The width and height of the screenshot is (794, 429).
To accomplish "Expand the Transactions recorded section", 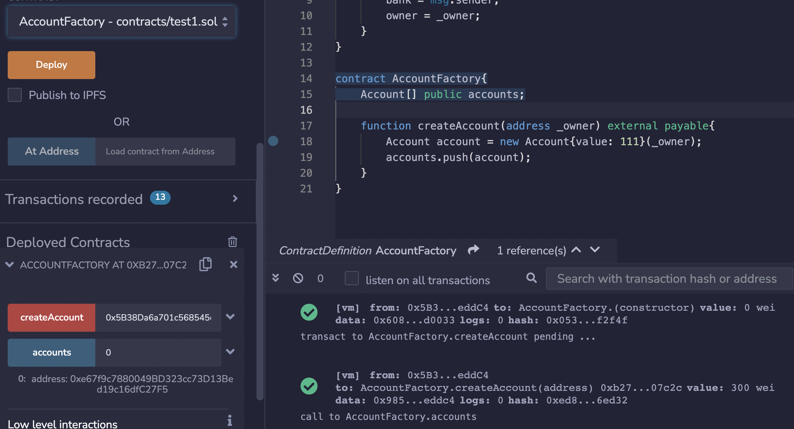I will (x=235, y=199).
